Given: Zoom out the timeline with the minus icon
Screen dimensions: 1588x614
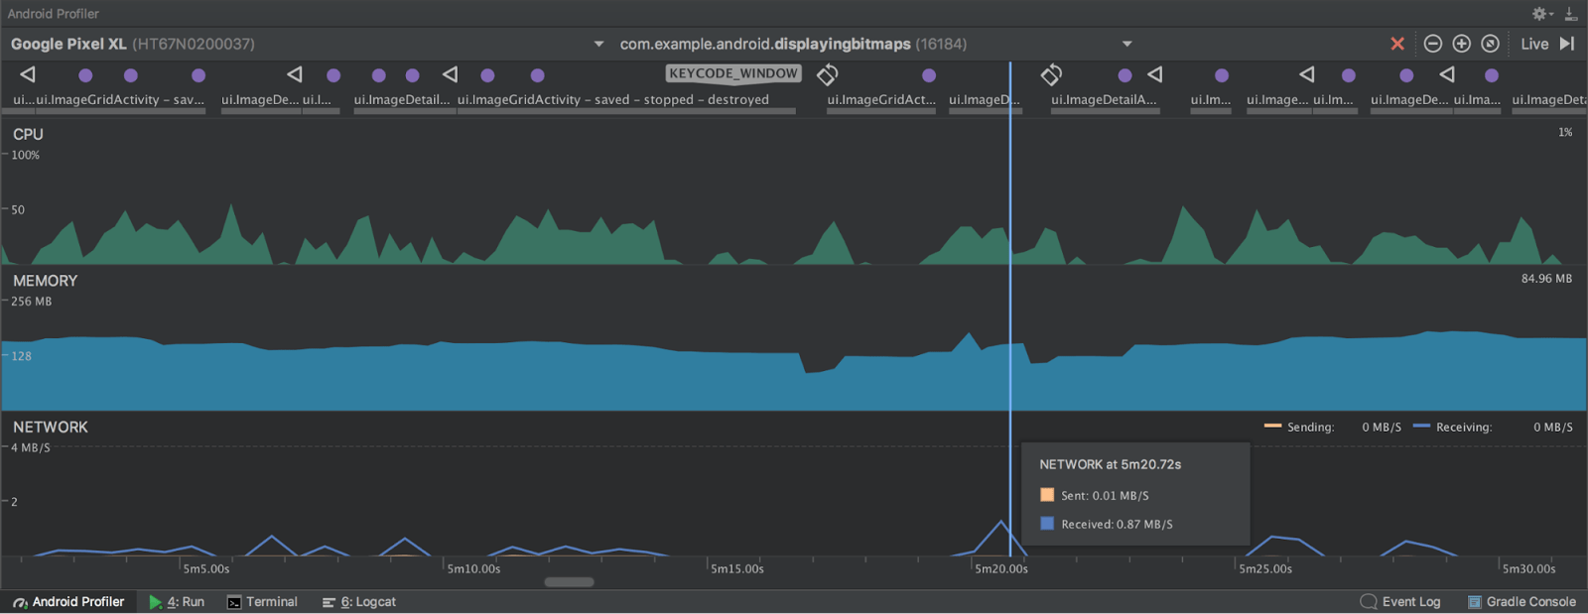Looking at the screenshot, I should coord(1432,44).
